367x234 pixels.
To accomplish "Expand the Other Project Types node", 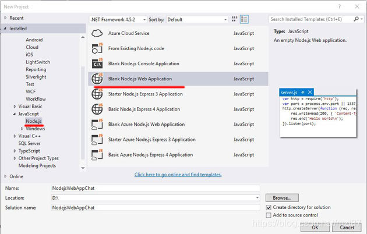I will point(15,158).
